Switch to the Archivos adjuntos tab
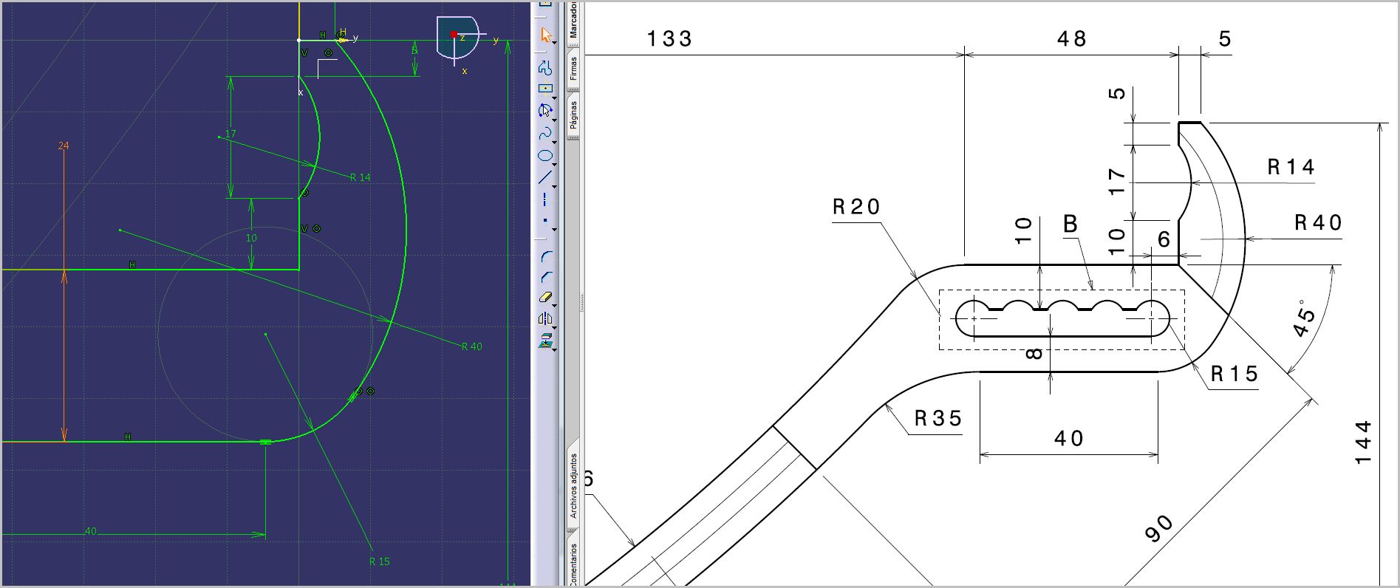 (573, 485)
